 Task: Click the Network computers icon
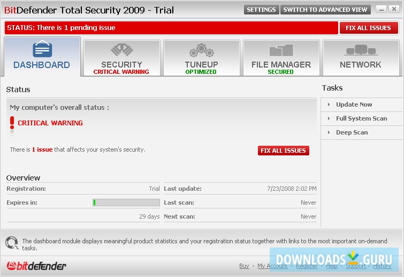(x=361, y=50)
